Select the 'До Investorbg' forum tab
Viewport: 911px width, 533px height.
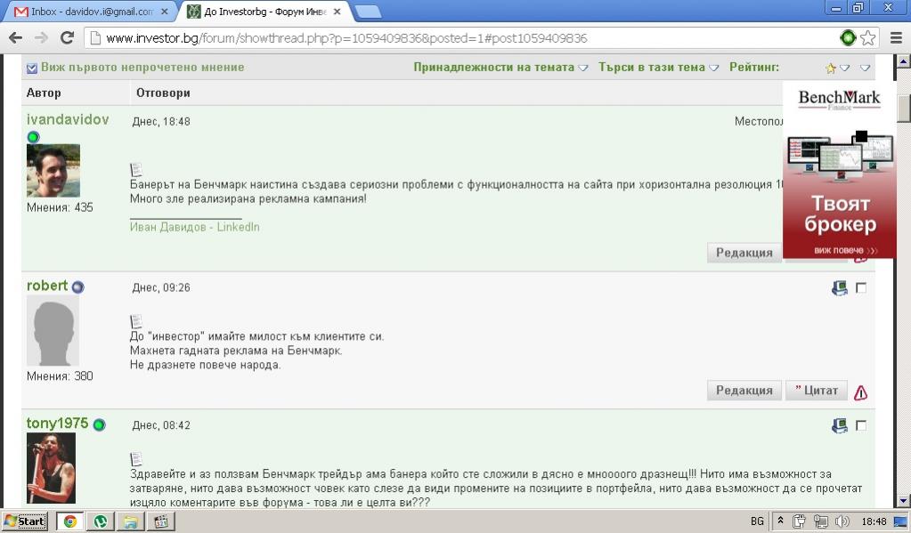(x=265, y=12)
